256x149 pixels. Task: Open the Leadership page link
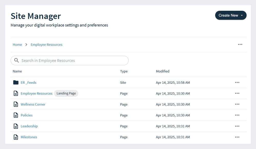[29, 126]
